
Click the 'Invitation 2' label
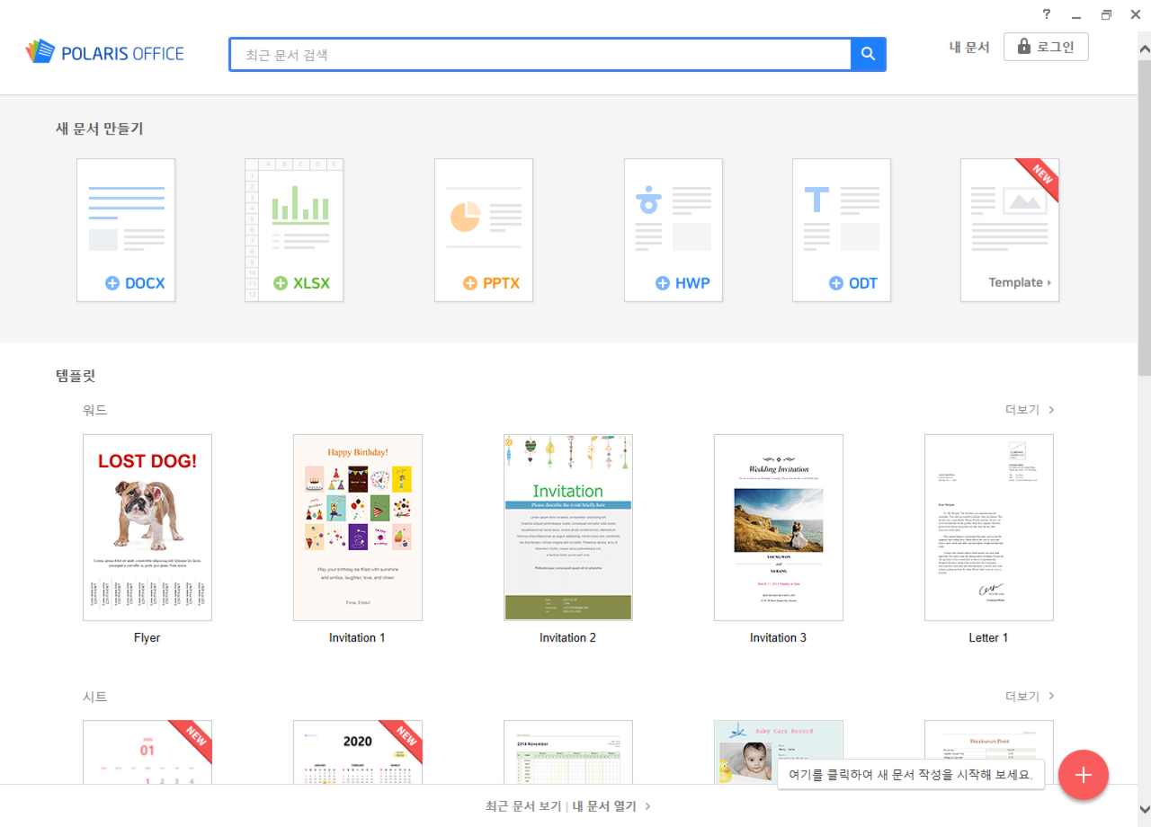pos(567,637)
